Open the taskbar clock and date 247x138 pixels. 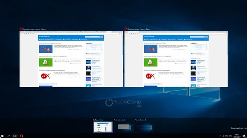[x=237, y=136]
